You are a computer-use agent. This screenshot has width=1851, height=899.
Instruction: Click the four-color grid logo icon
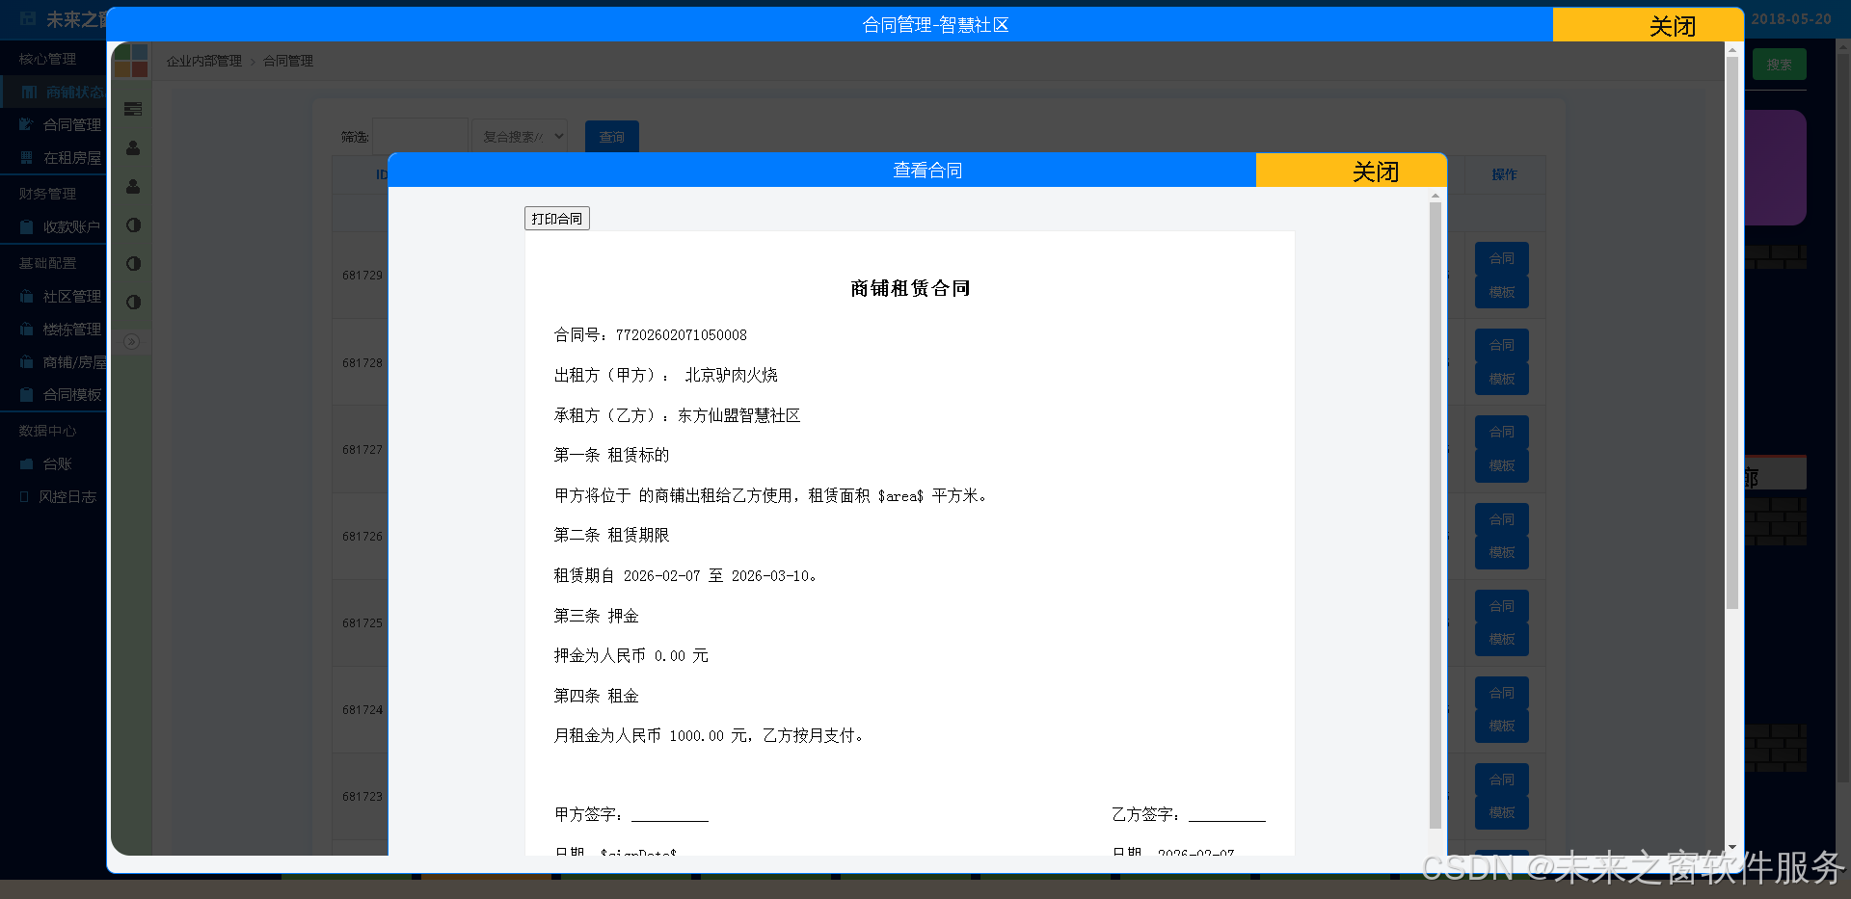pyautogui.click(x=131, y=61)
